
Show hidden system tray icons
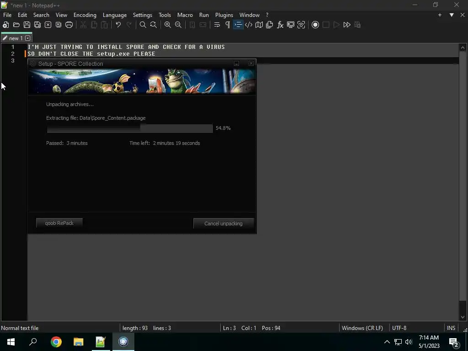pos(387,342)
